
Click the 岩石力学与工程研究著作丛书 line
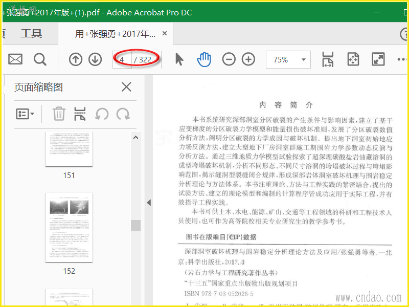pyautogui.click(x=231, y=273)
